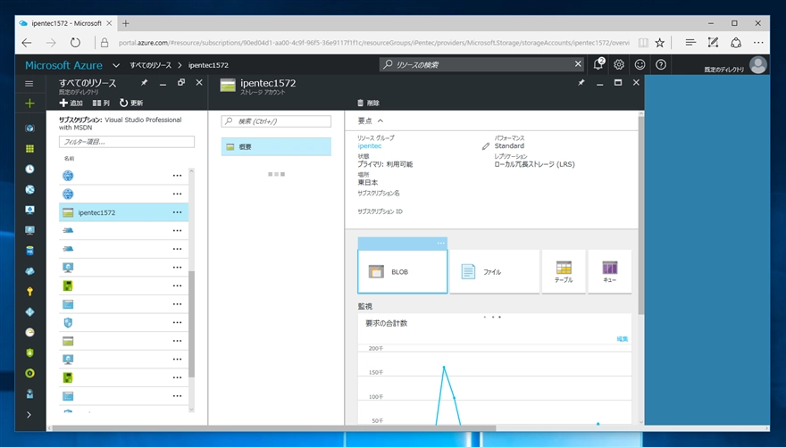Pin the すべてのリソース blade
Image resolution: width=786 pixels, height=447 pixels.
pos(145,83)
